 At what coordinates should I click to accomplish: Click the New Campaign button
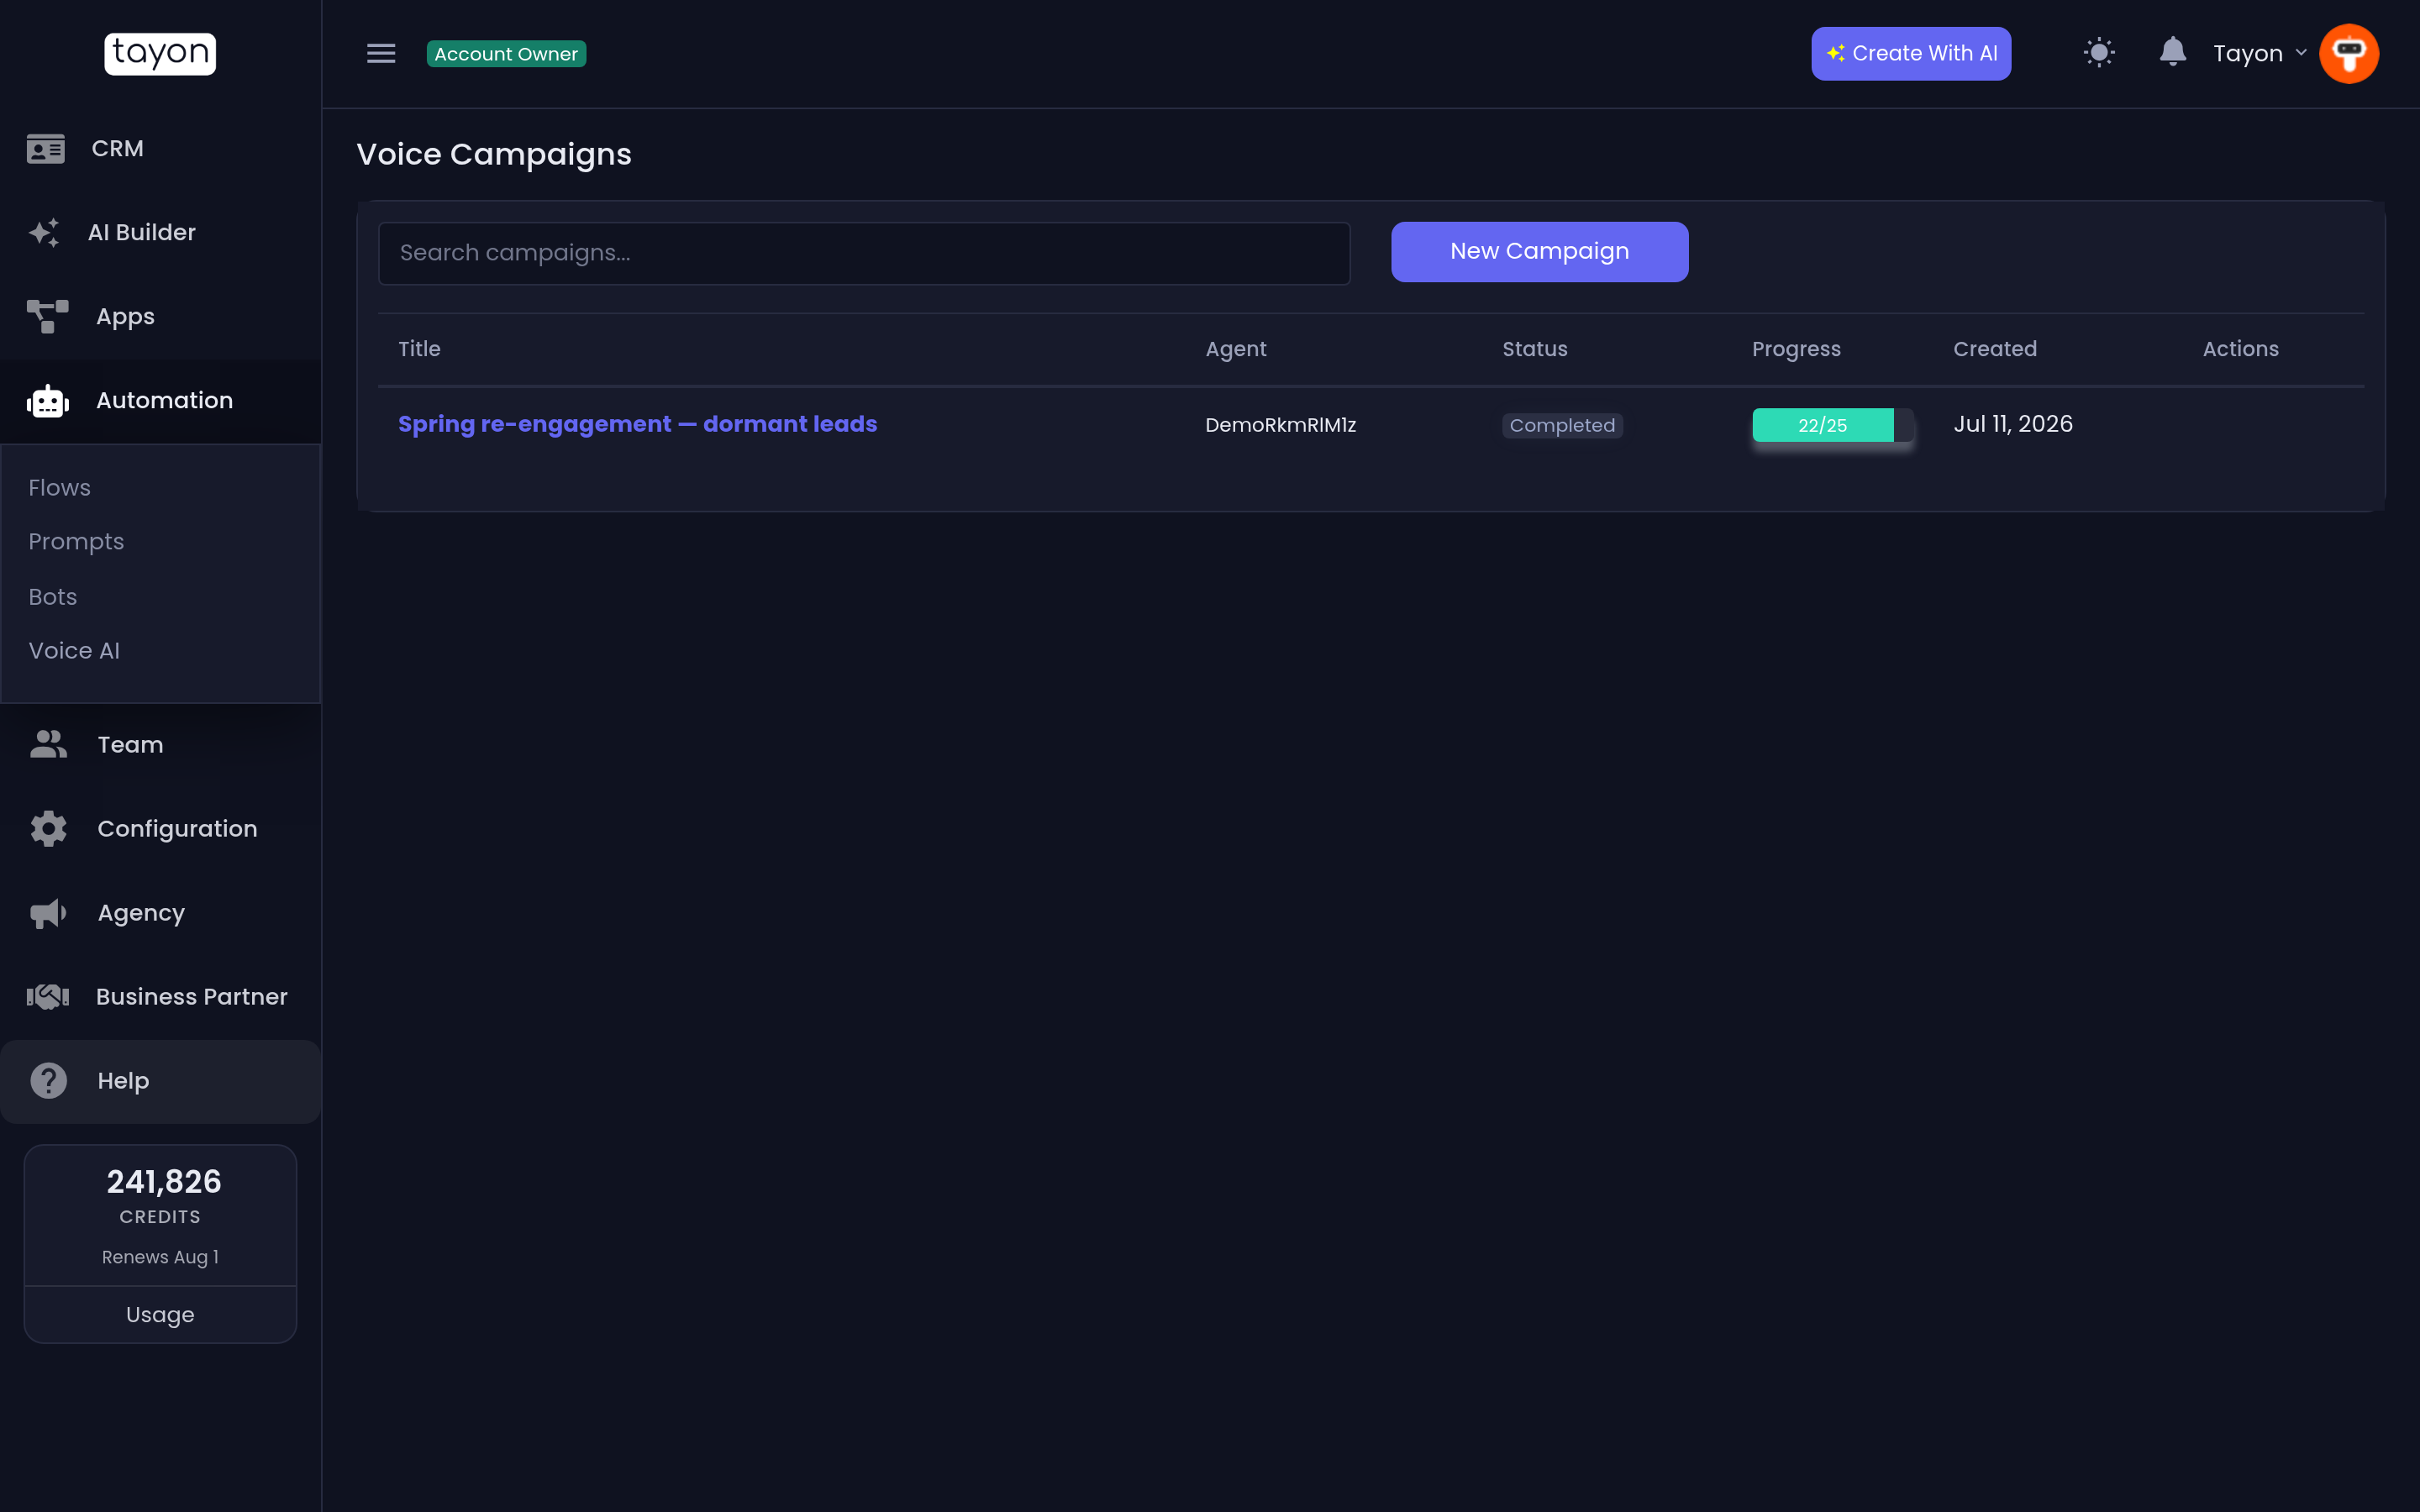tap(1539, 252)
